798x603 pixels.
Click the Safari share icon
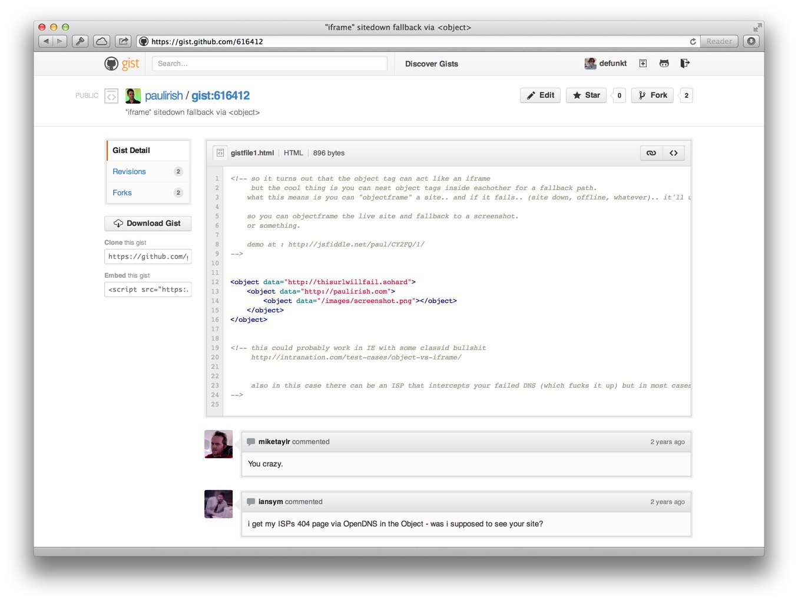pyautogui.click(x=123, y=41)
